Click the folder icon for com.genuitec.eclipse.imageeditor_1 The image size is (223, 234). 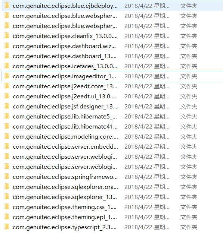click(7, 76)
